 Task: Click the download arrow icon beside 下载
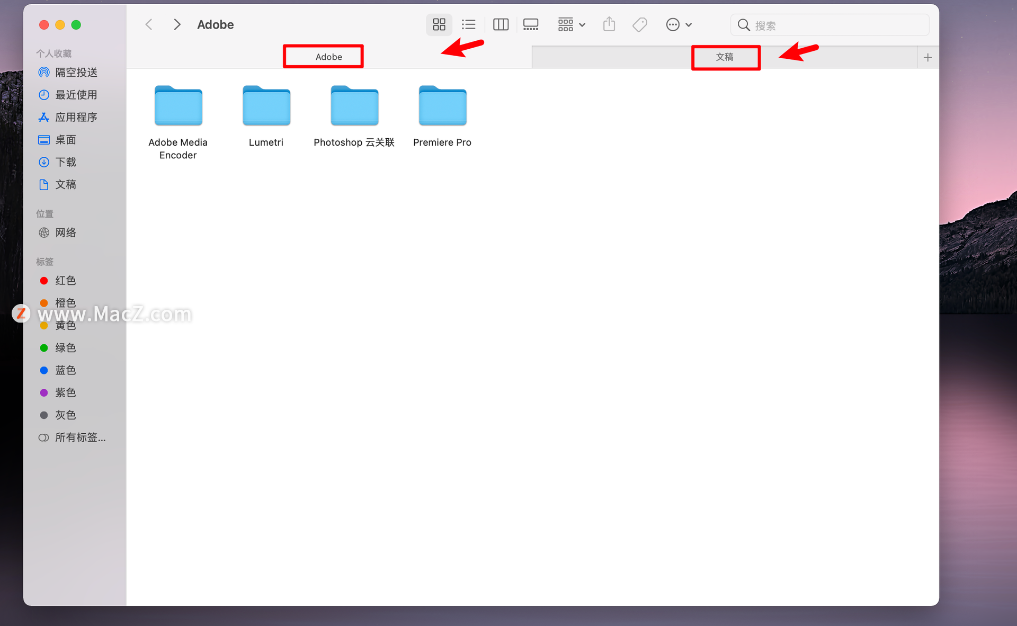pyautogui.click(x=44, y=162)
